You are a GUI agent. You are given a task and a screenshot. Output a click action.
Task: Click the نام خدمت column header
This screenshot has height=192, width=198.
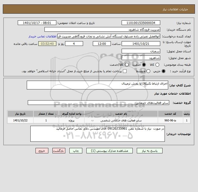pos(121,114)
